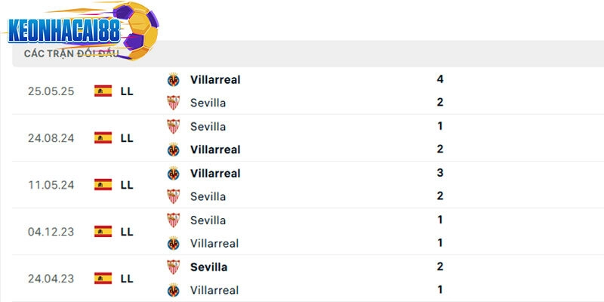Viewport: 604px width, 302px height.
Task: Open Sevilla team name in 24.04.23 match
Action: click(209, 267)
